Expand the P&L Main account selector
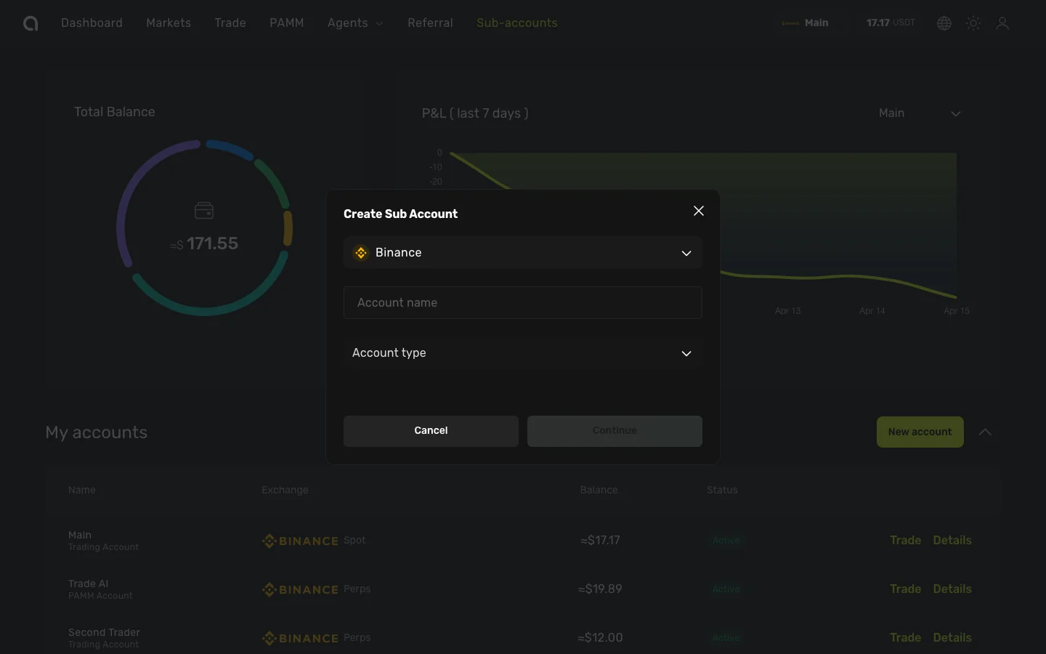The image size is (1046, 654). pyautogui.click(x=920, y=113)
